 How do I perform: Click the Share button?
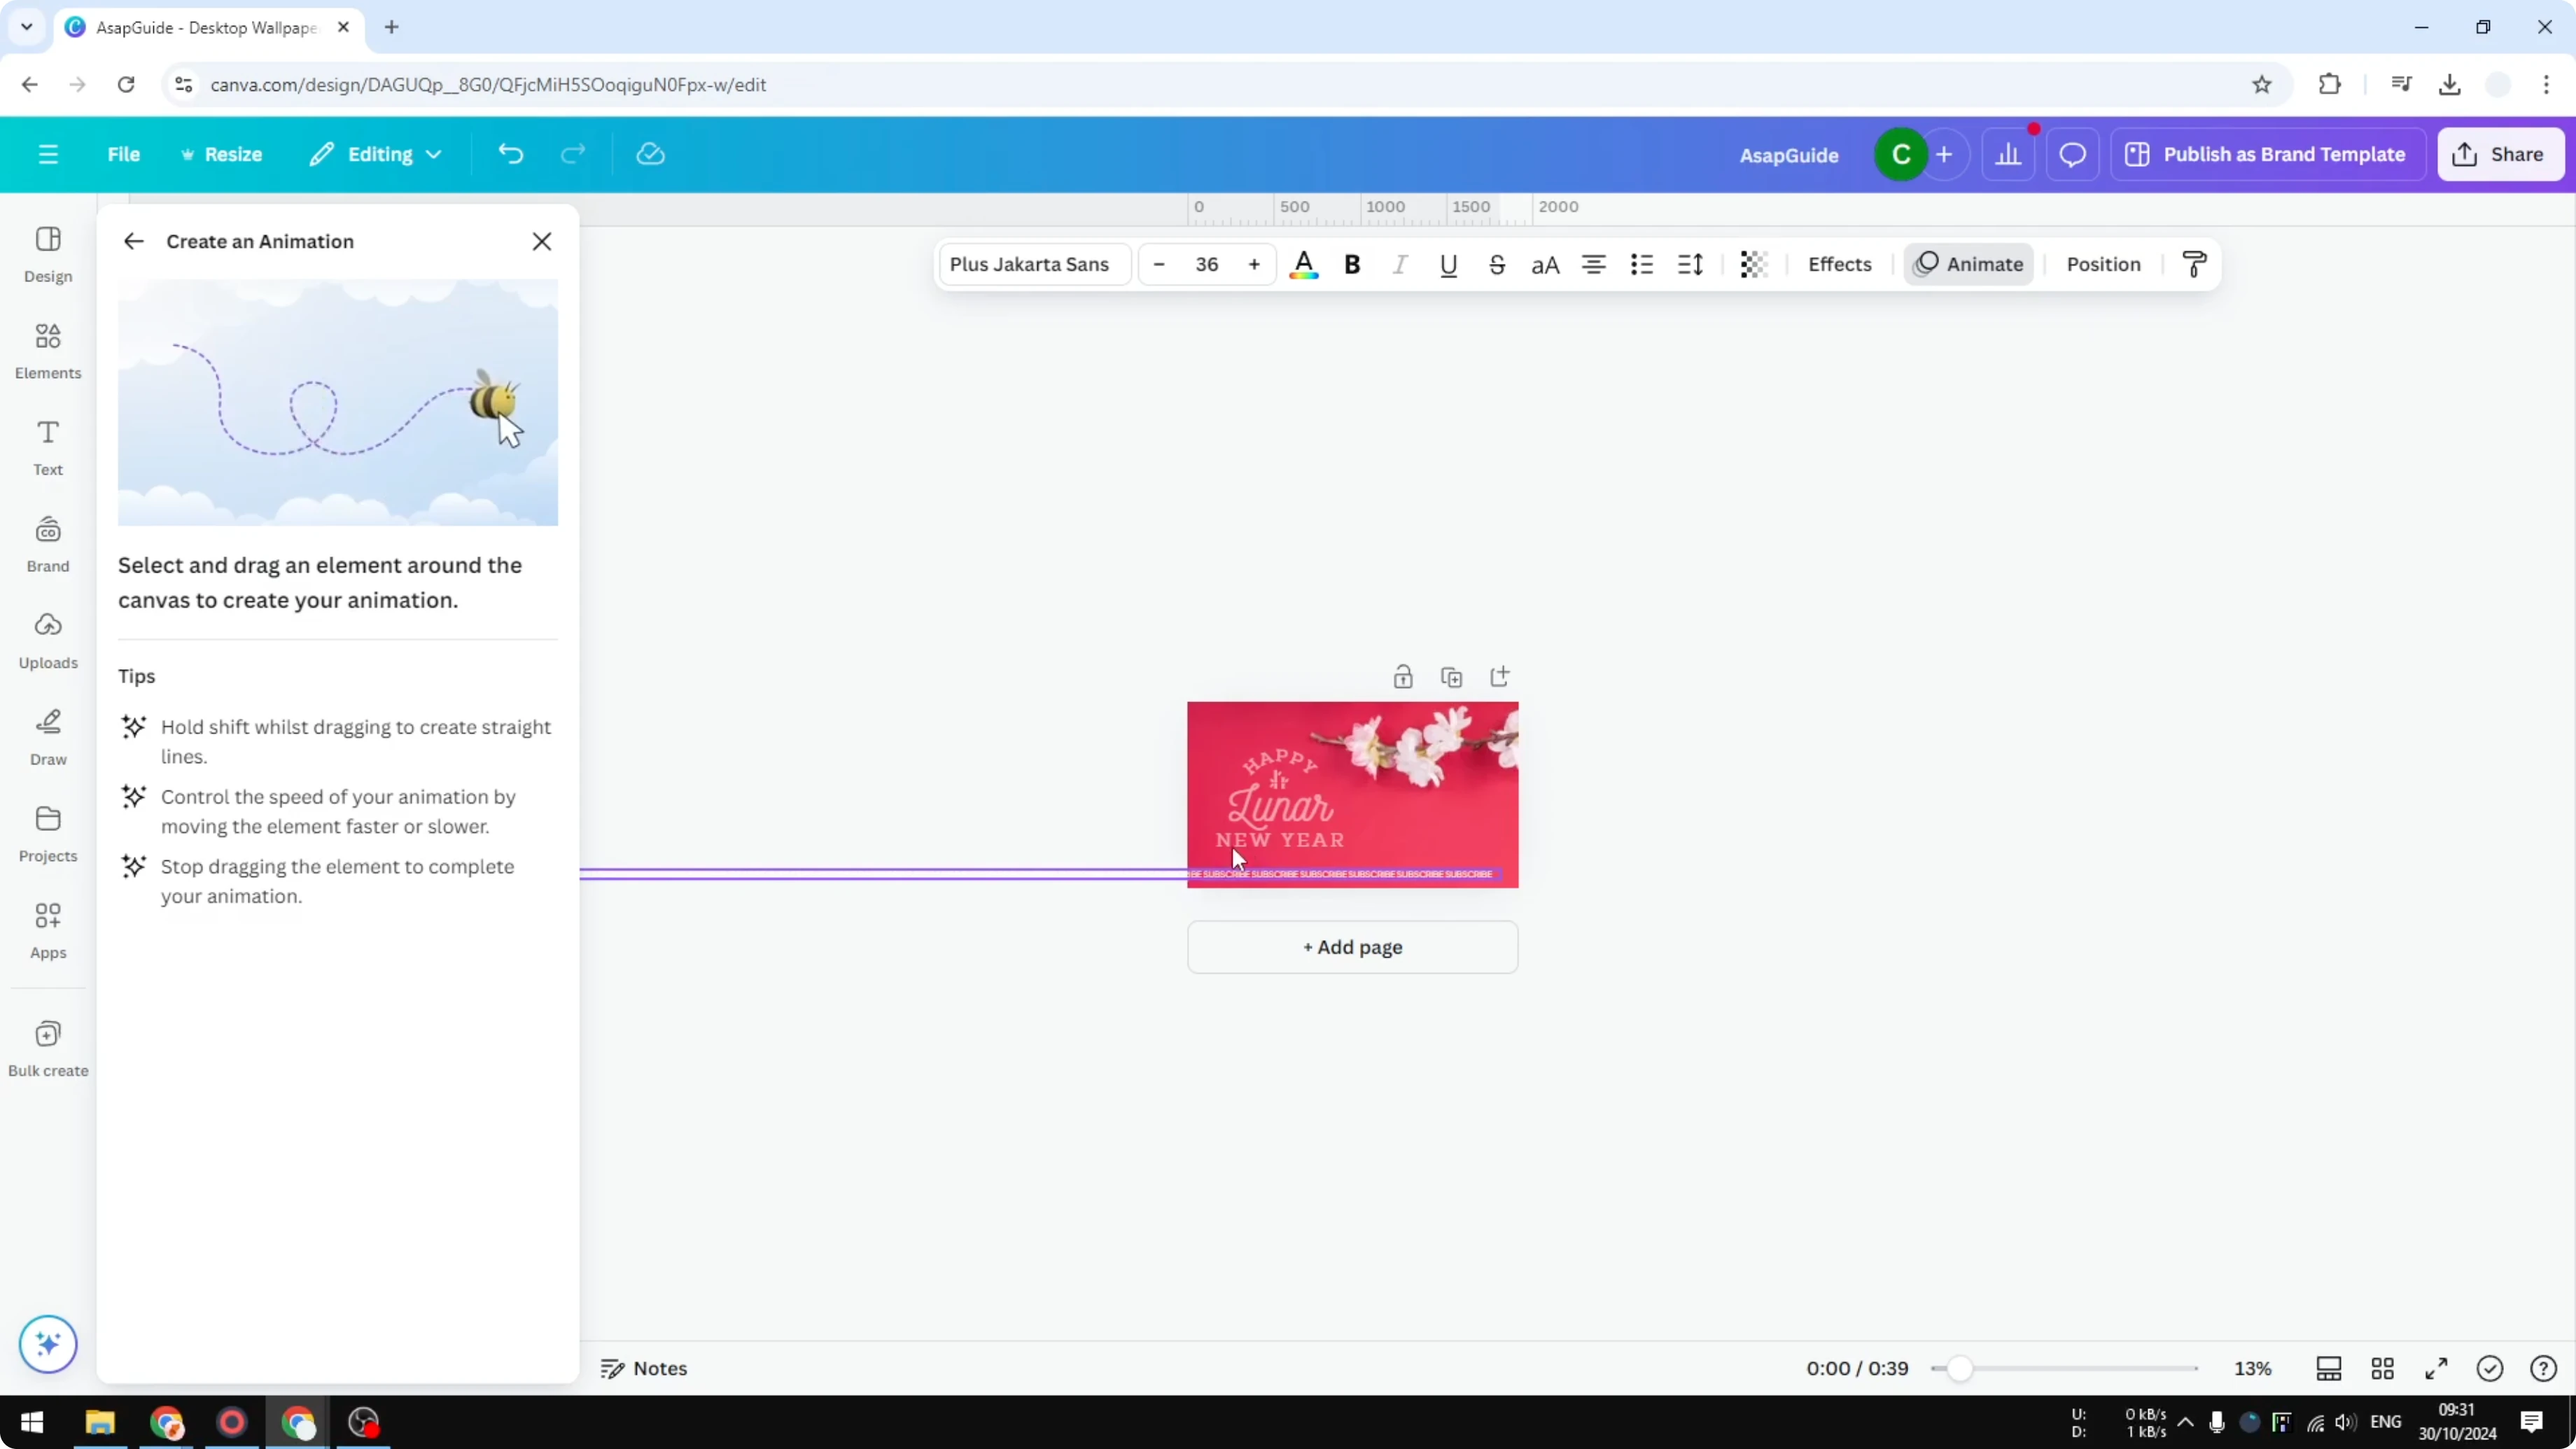(x=2501, y=154)
